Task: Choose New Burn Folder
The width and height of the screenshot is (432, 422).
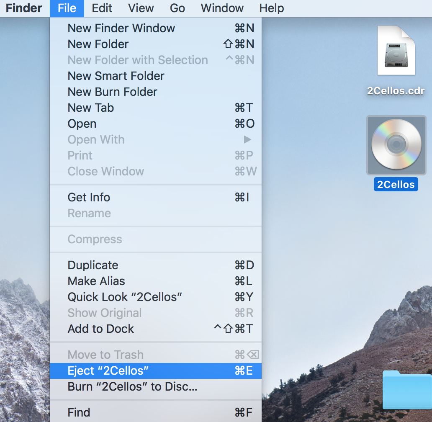Action: tap(156, 92)
